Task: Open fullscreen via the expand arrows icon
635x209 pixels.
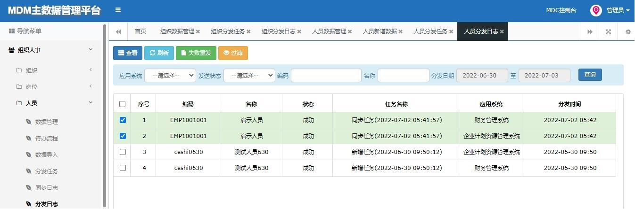Action: tap(609, 31)
